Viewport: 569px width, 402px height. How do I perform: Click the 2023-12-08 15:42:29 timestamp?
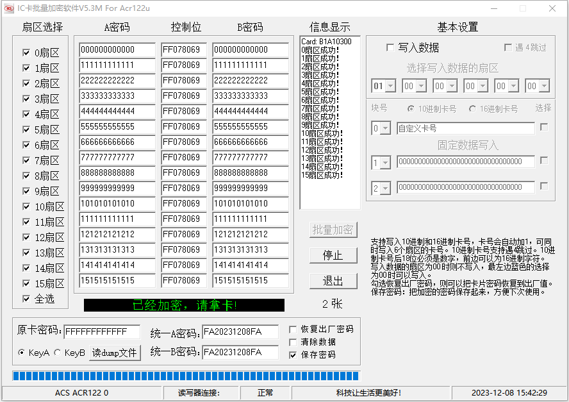tap(509, 393)
